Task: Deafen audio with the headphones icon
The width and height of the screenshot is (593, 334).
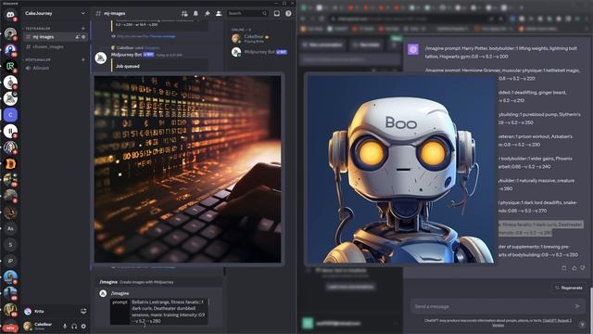Action: (74, 326)
